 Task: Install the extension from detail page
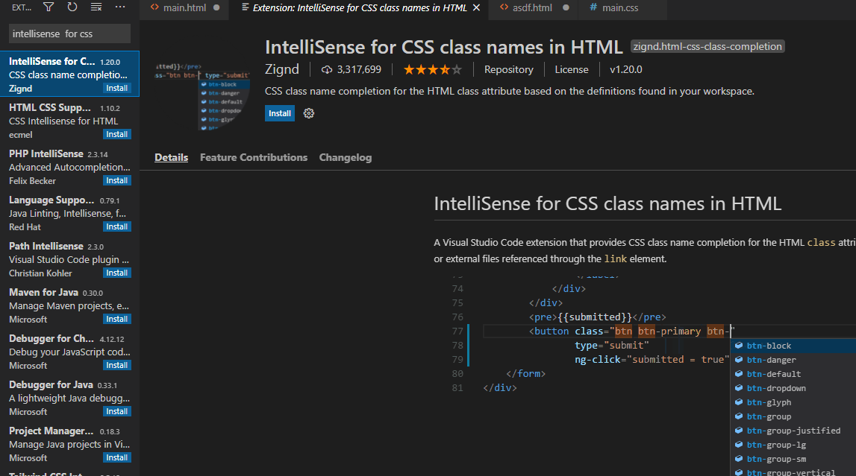coord(280,113)
